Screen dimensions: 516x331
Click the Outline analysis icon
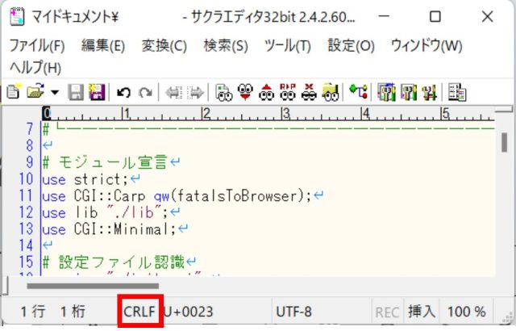pos(358,91)
